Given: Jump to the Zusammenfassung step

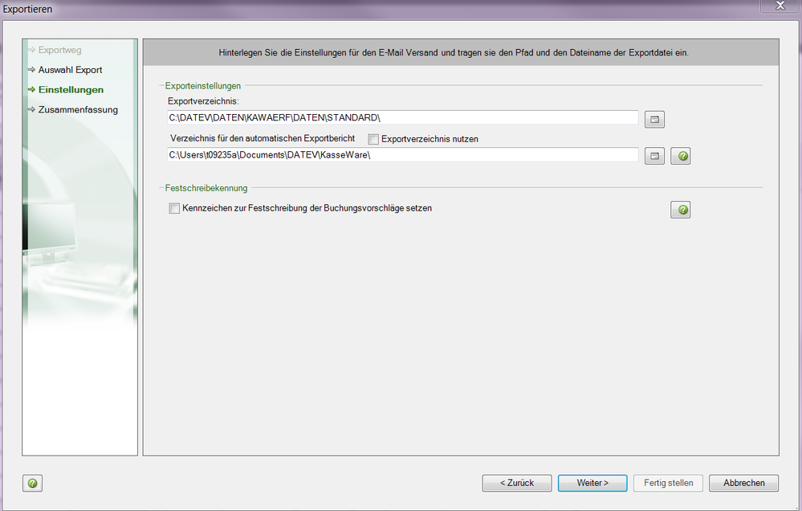Looking at the screenshot, I should pos(78,109).
